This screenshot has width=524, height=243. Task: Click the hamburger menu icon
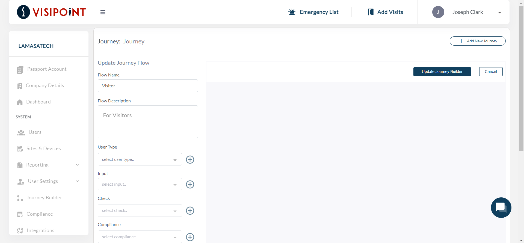click(103, 12)
